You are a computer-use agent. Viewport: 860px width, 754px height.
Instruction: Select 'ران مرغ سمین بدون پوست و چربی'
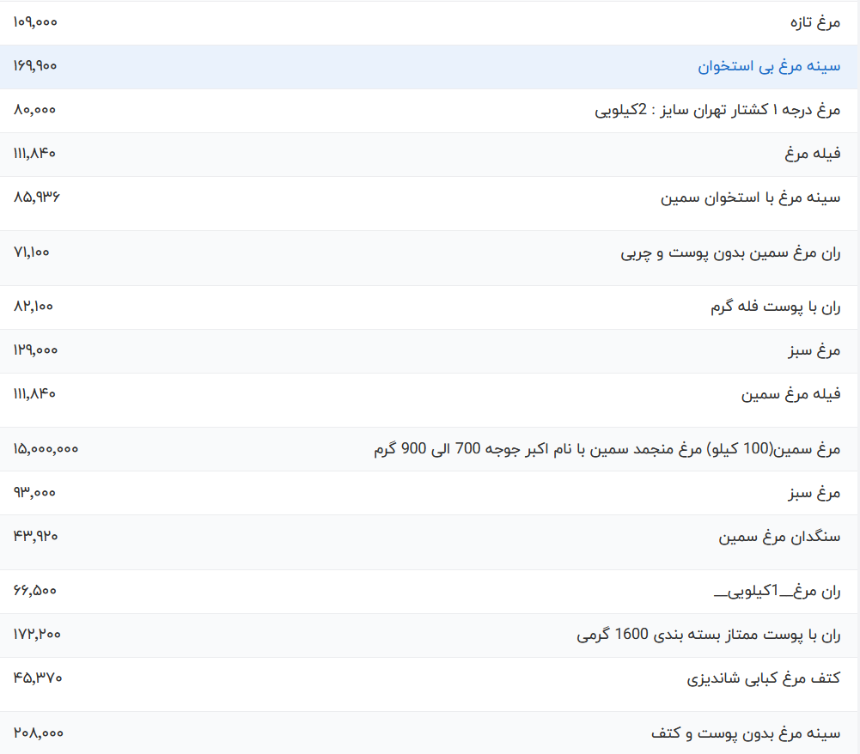point(730,253)
